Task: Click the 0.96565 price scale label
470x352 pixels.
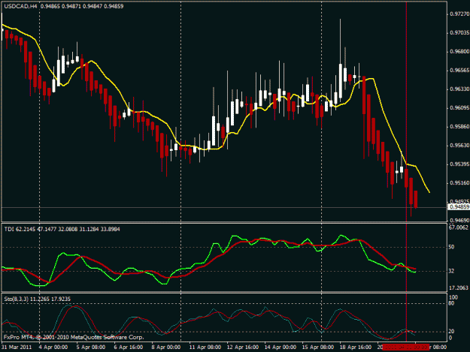Action: [459, 71]
